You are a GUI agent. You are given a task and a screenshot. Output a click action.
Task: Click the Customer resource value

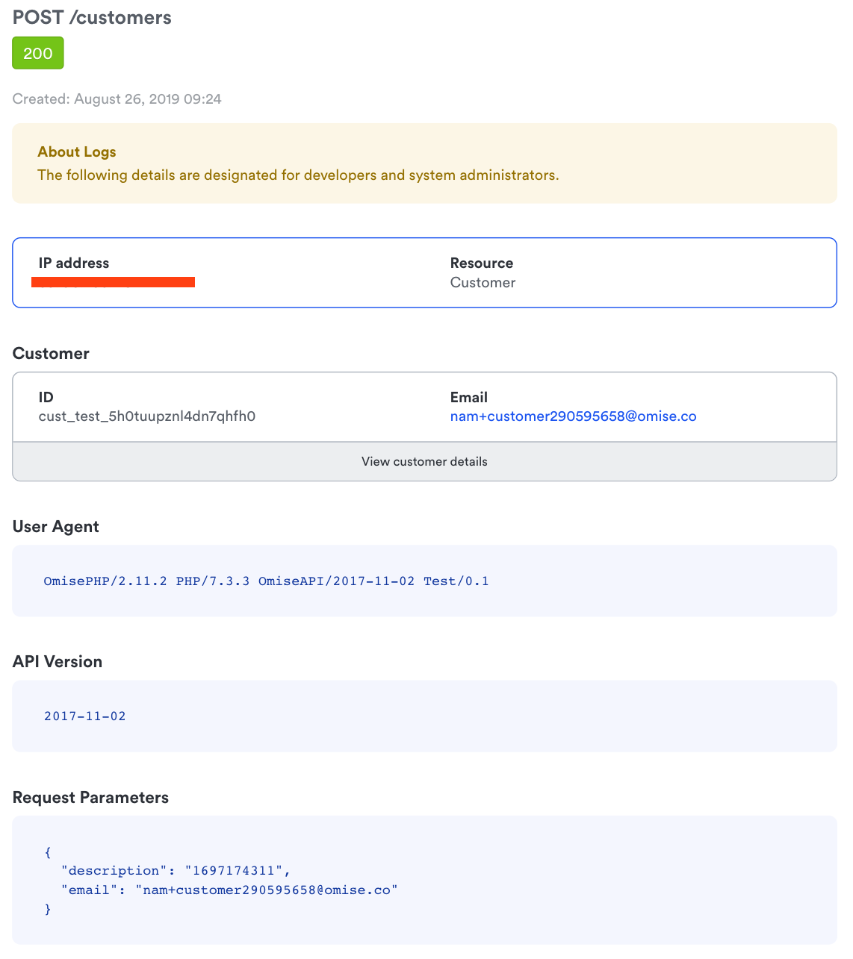(483, 283)
